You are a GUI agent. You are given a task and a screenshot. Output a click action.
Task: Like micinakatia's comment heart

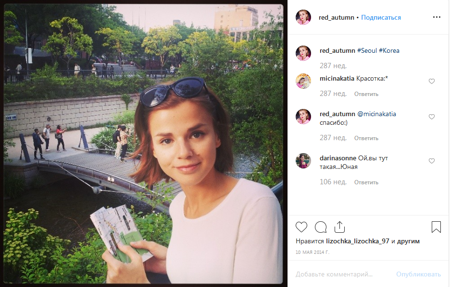(432, 81)
